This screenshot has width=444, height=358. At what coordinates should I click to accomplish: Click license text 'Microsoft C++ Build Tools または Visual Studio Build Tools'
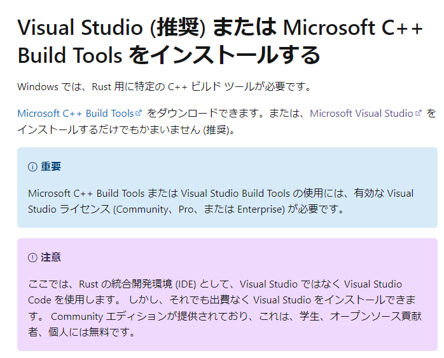159,194
